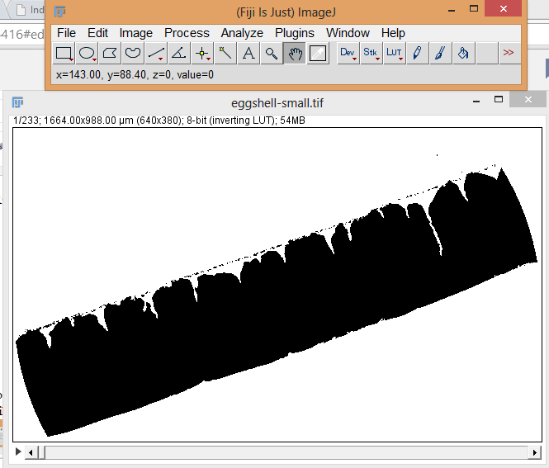Click the stack scrollbar left arrow
Screen dimensions: 549x468
tap(31, 452)
